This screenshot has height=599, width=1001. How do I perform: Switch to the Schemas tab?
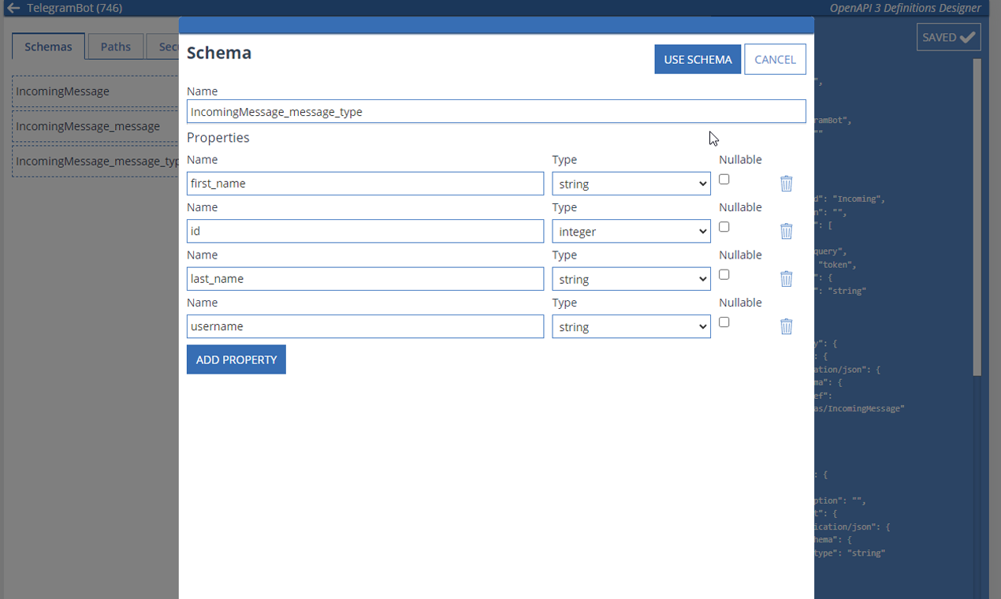pos(48,47)
